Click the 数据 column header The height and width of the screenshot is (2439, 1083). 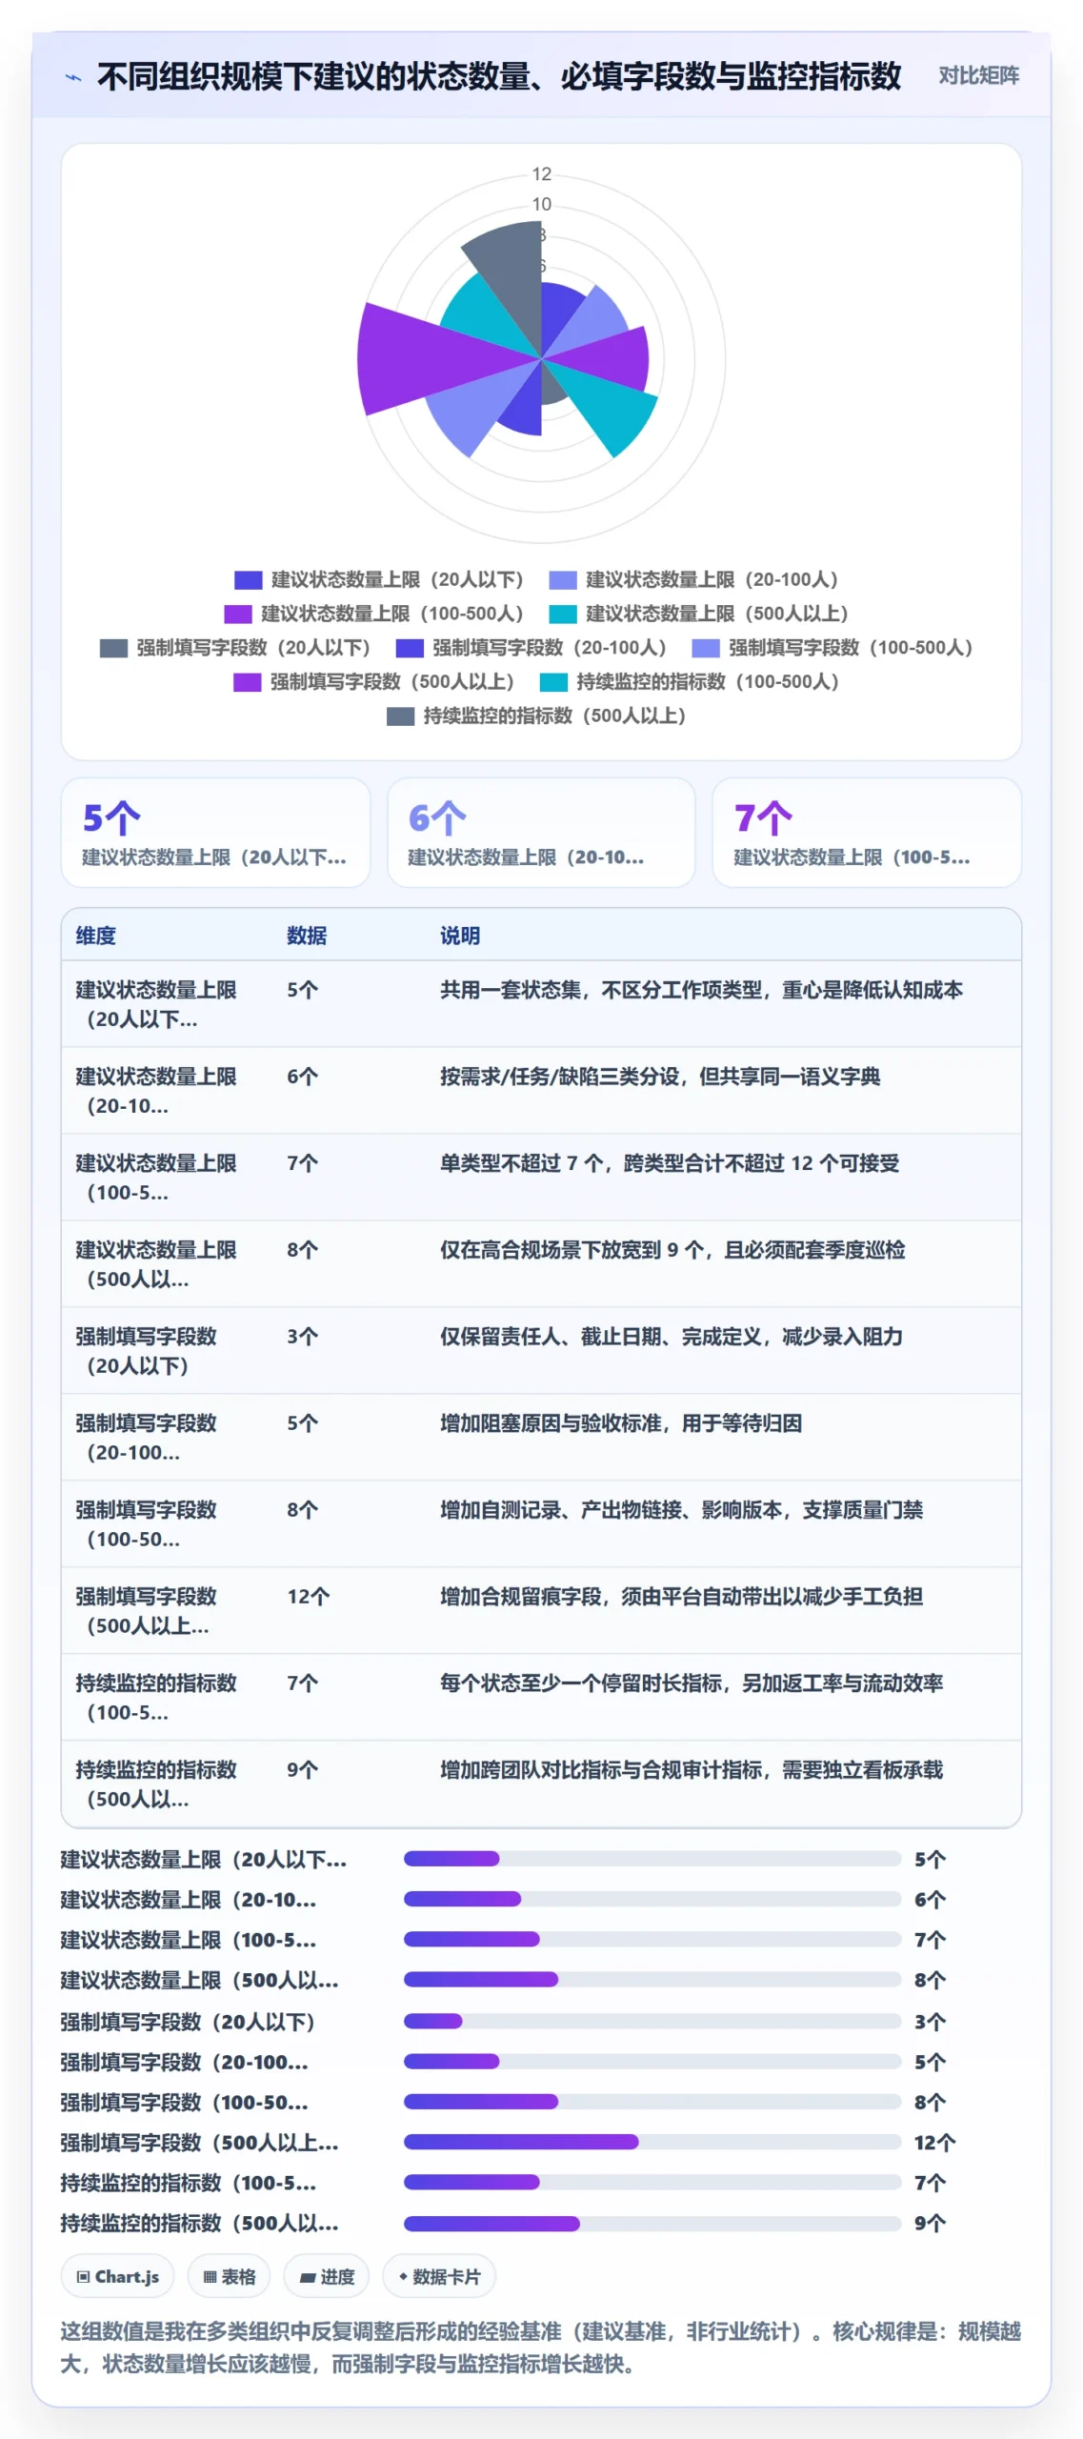[x=307, y=936]
